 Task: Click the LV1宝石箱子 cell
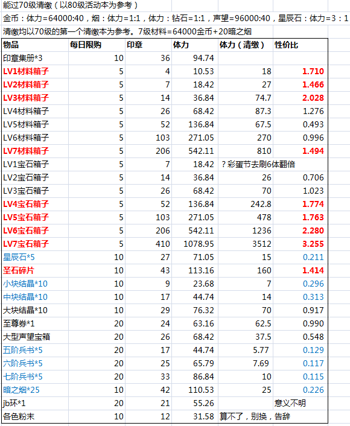tap(35, 164)
